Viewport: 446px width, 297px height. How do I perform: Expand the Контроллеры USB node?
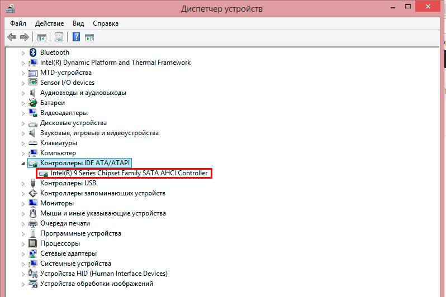pyautogui.click(x=23, y=183)
